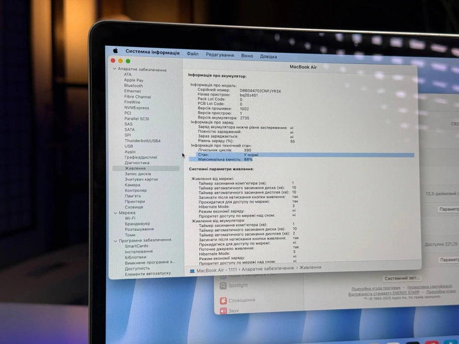The height and width of the screenshot is (344, 459).
Task: Select Аудіо in the sidebar
Action: 130,151
